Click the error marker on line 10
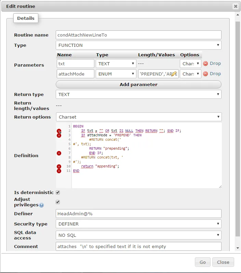This screenshot has width=241, height=273. tap(59, 166)
